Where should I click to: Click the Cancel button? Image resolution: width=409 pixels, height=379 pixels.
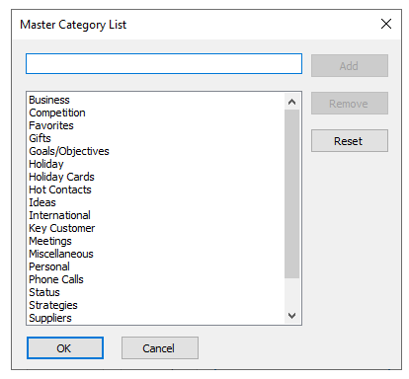click(x=160, y=347)
